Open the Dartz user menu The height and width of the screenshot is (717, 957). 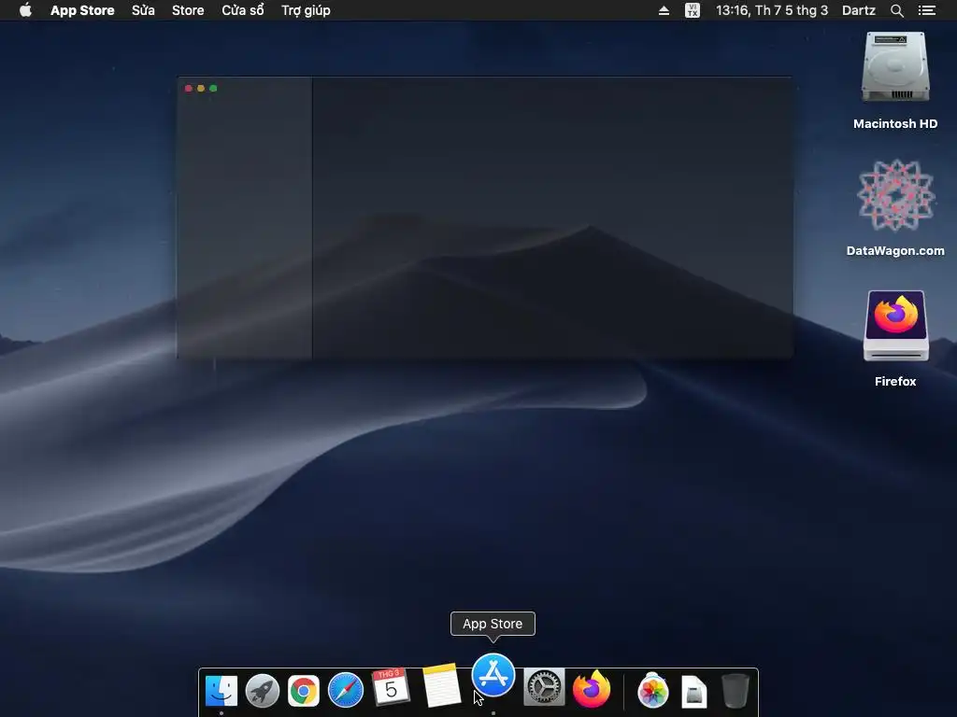pos(859,10)
